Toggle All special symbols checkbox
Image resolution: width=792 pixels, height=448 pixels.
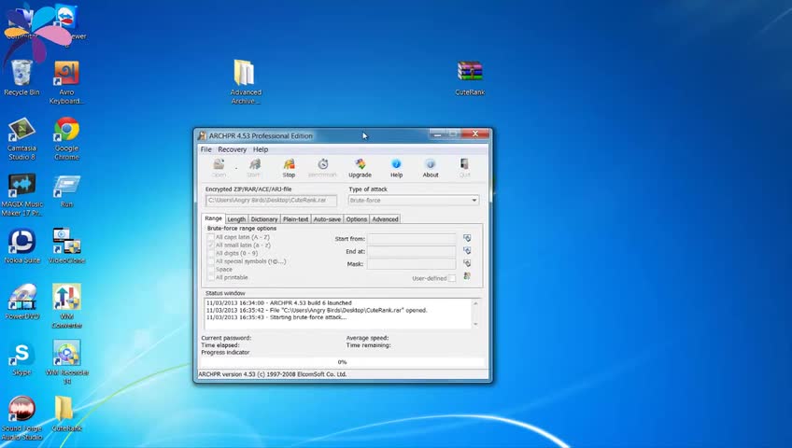pyautogui.click(x=211, y=260)
